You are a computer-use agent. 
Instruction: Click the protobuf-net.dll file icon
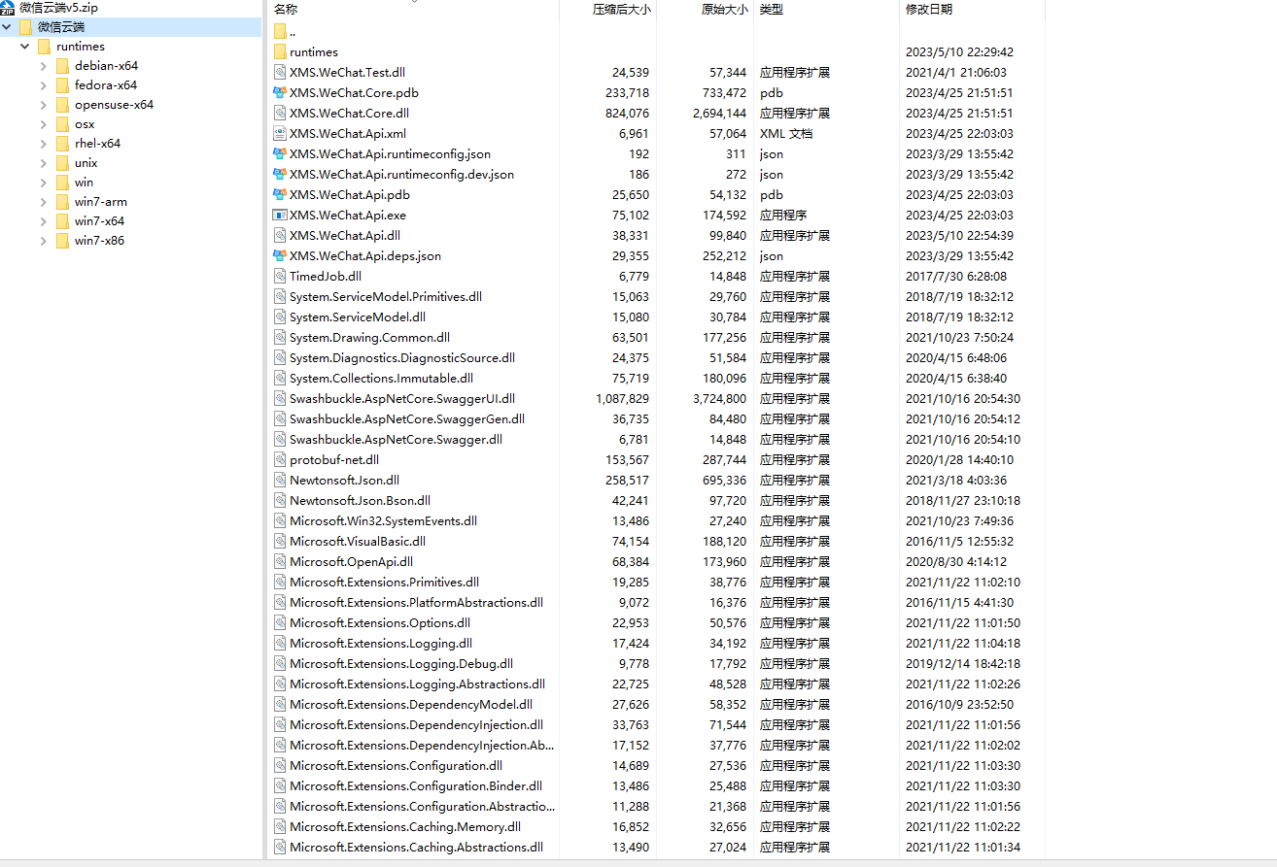pos(280,460)
